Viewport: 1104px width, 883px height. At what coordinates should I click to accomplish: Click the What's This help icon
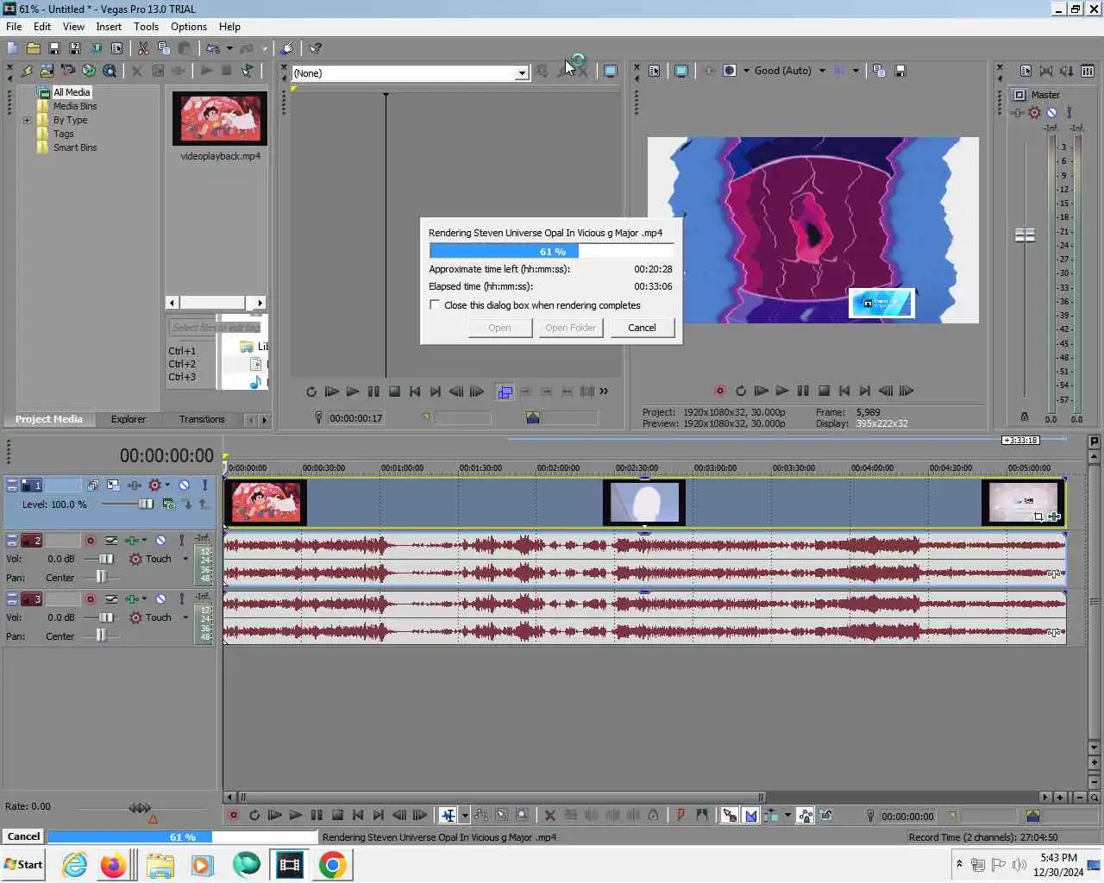(x=316, y=48)
